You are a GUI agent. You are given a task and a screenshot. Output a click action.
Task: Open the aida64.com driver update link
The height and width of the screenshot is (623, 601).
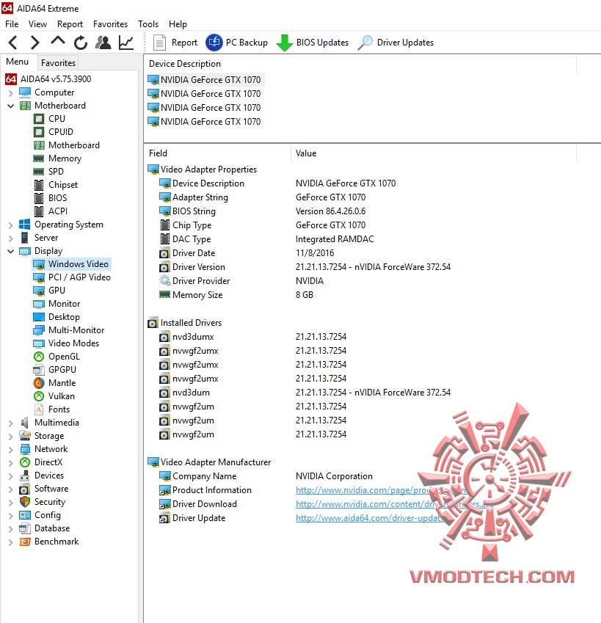coord(369,518)
